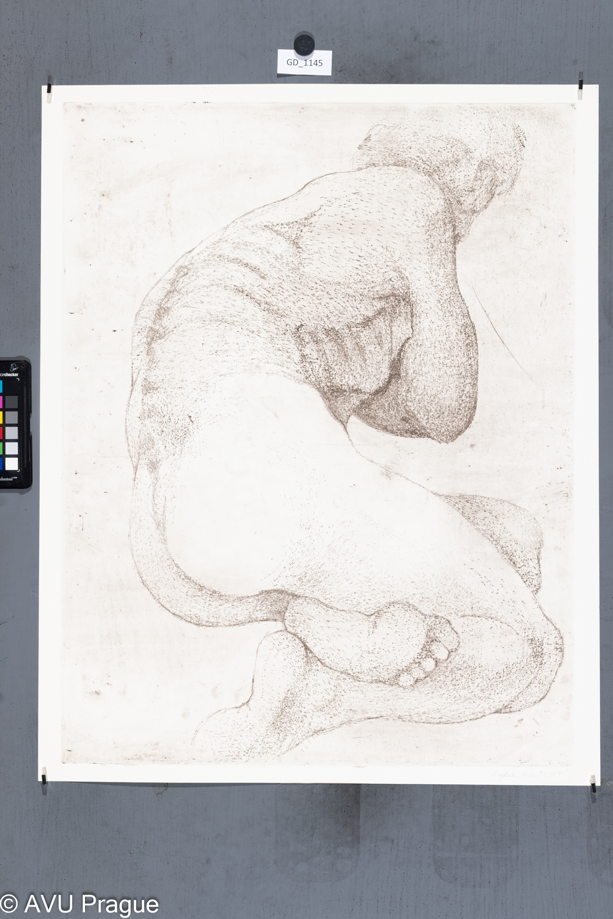613x919 pixels.
Task: Pick the yellow patch on the colorchecker
Action: [1, 417]
